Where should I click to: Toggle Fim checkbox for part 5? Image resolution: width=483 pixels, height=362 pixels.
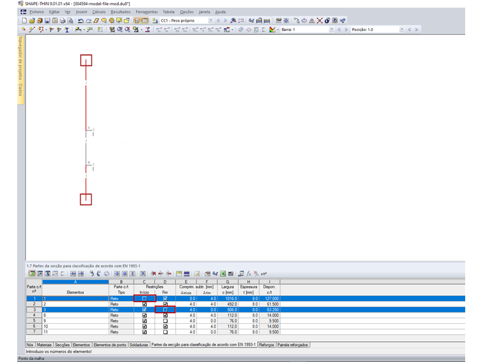tap(165, 321)
